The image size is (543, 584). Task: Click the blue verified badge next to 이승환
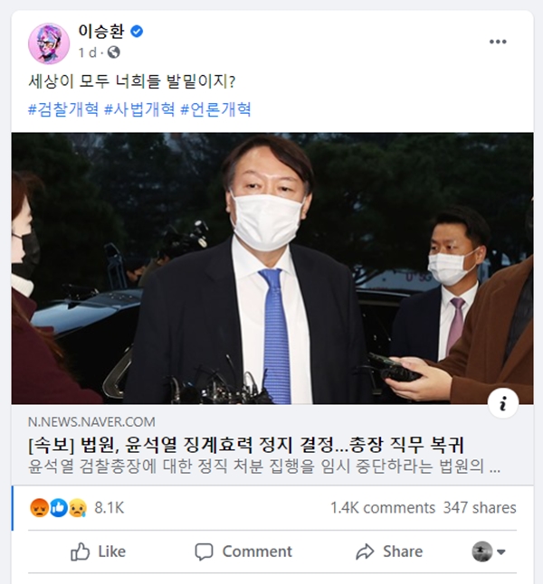tap(137, 32)
